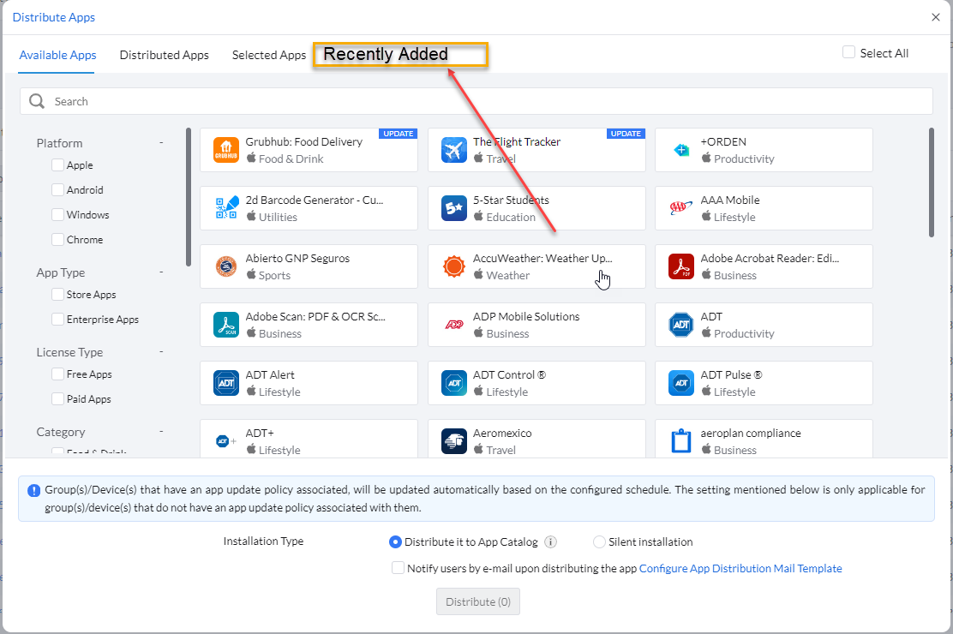Click the ADT Pulse app icon
Viewport: 953px width, 634px height.
(x=681, y=383)
